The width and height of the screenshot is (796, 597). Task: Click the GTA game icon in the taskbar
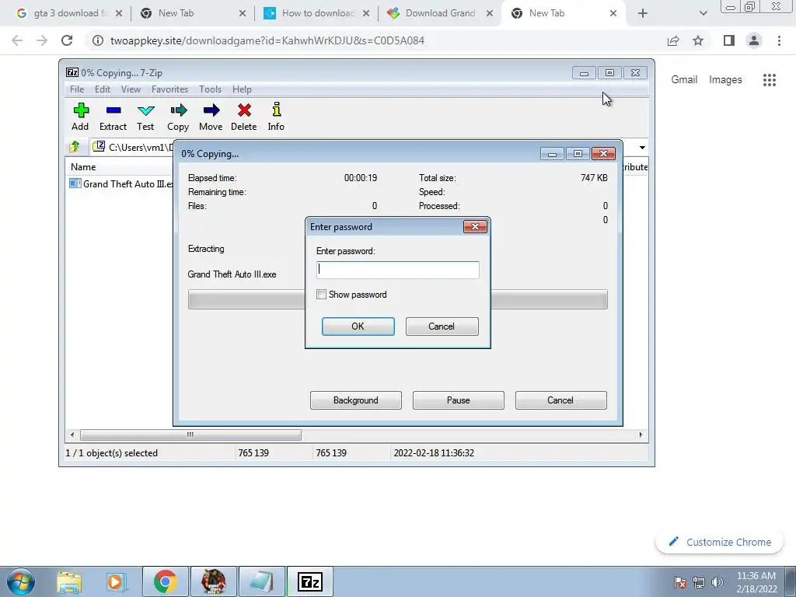click(213, 581)
